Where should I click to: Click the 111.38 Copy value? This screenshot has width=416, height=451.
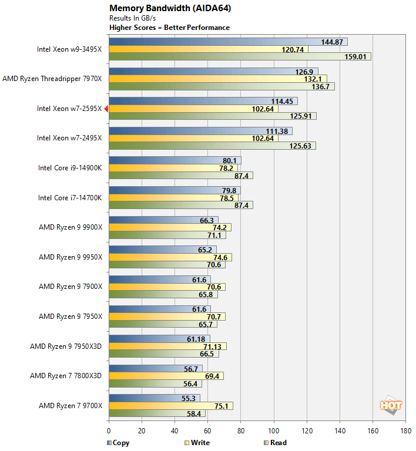pos(277,132)
